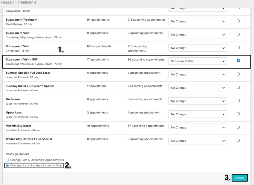This screenshot has height=185, width=254.
Task: Click the 'Tuesday Bikini & Underarm Special' name
Action: point(30,86)
